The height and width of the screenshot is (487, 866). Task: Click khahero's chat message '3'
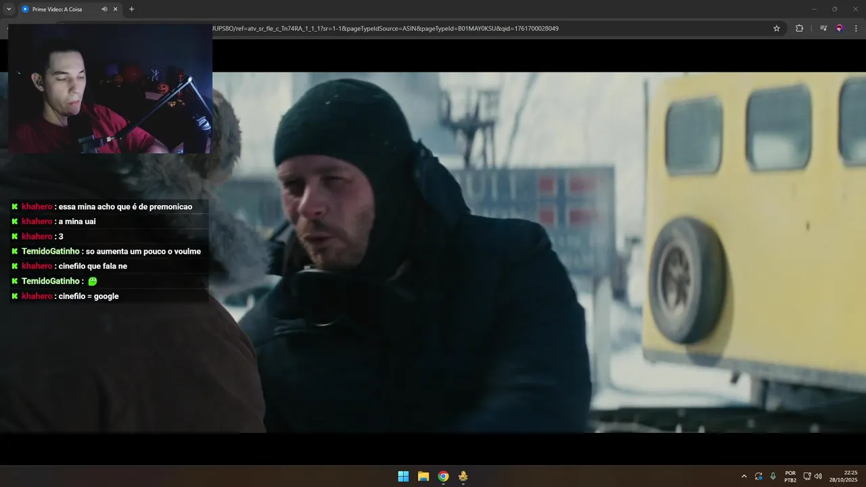click(61, 236)
